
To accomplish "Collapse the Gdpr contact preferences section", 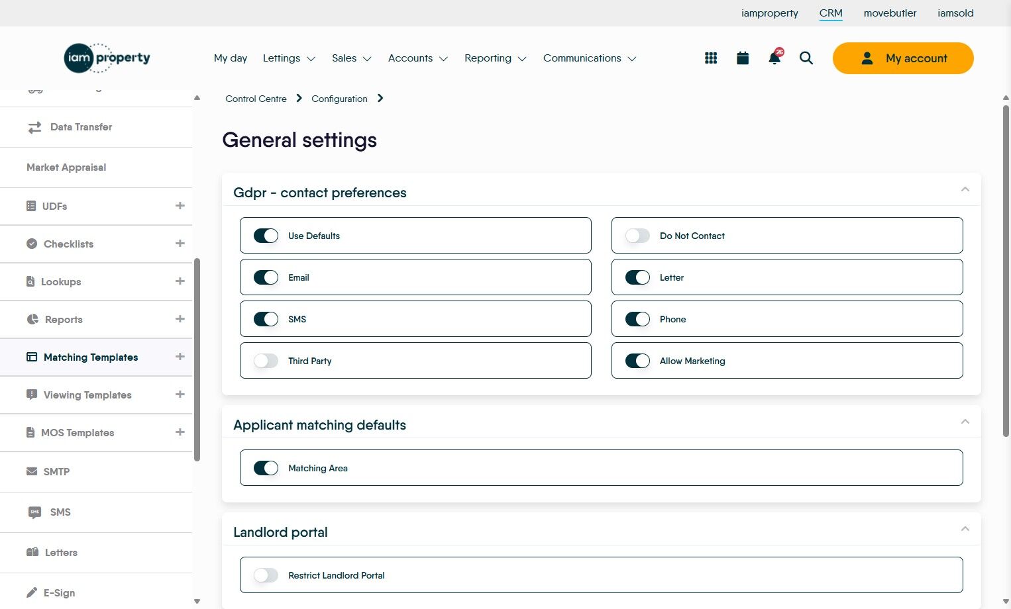I will pos(965,189).
